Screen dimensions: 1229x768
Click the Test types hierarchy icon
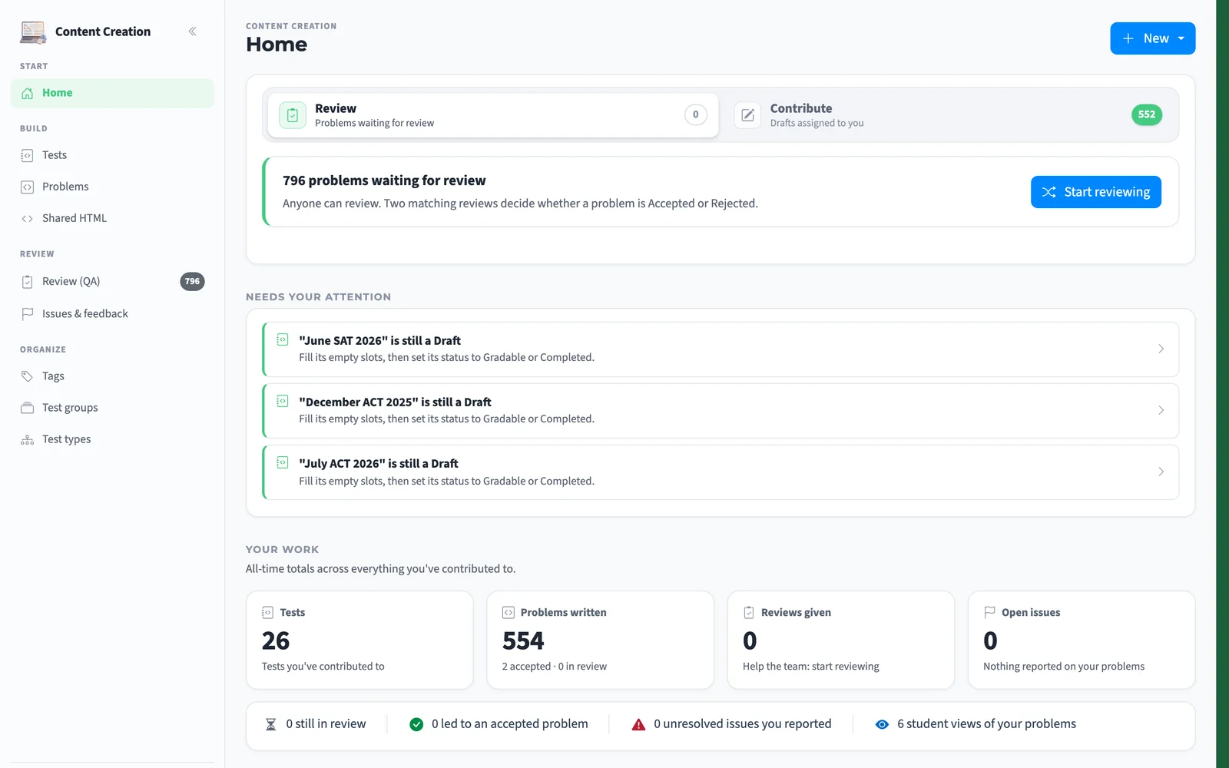pos(28,440)
